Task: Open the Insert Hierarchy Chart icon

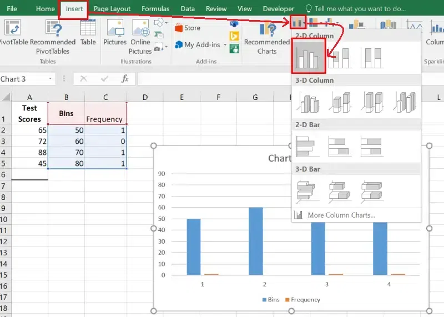Action: click(315, 23)
